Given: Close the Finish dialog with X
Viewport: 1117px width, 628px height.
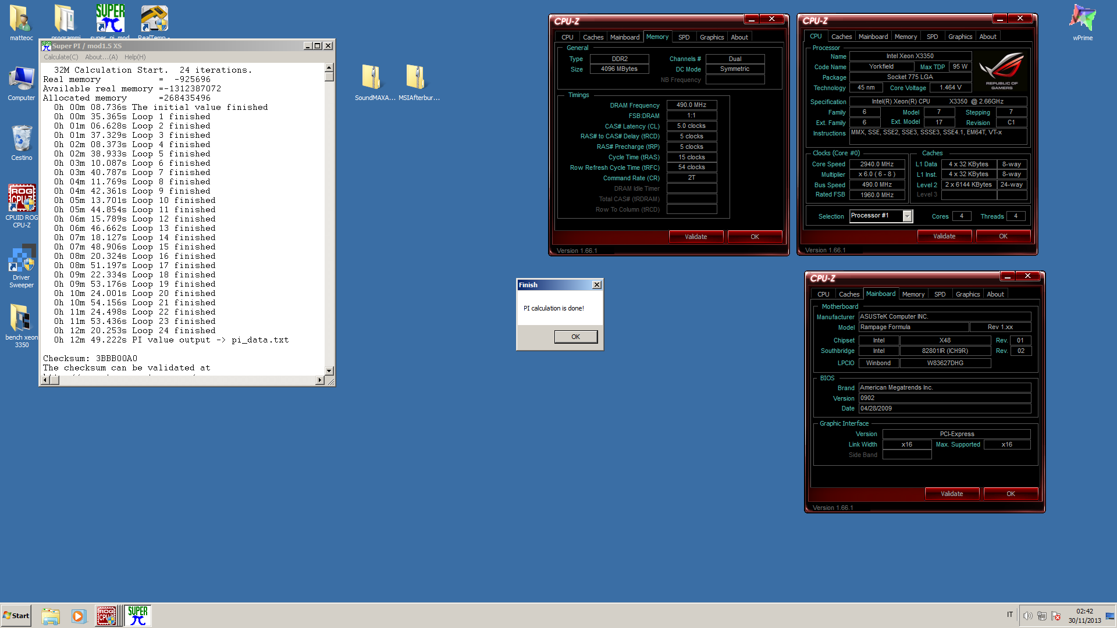Looking at the screenshot, I should [596, 285].
